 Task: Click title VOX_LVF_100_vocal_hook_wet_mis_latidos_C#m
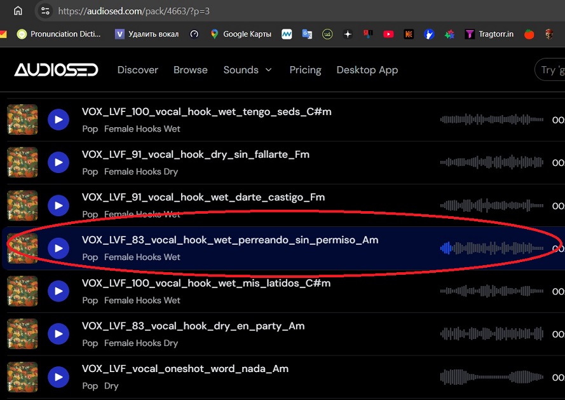(206, 283)
